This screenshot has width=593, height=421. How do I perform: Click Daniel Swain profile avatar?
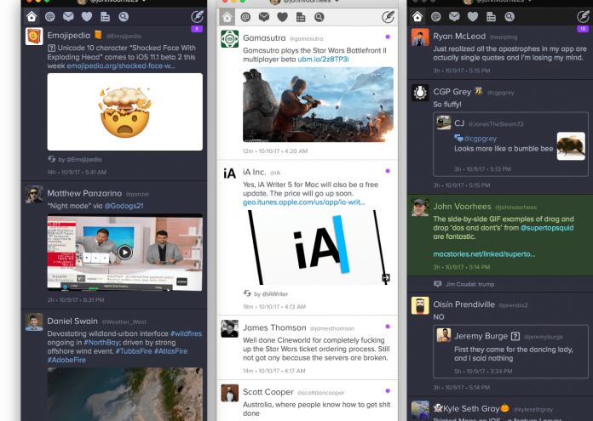(34, 322)
